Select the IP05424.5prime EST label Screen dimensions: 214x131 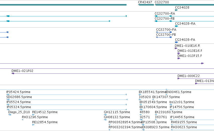[x=18, y=92]
